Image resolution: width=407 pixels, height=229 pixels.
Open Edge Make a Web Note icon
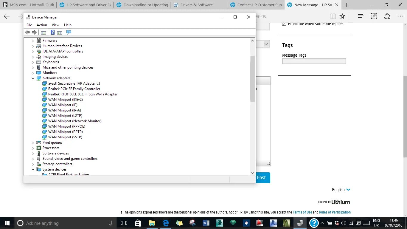374,16
